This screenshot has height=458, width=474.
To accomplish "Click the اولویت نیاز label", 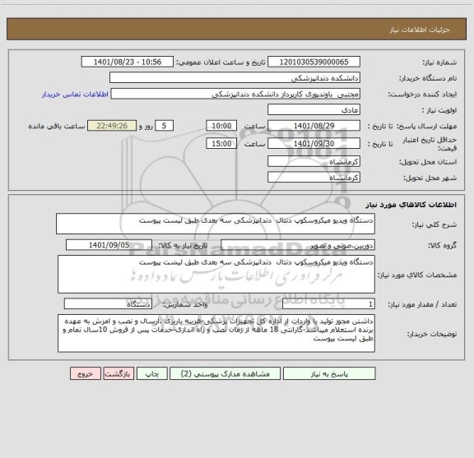I will tap(439, 110).
